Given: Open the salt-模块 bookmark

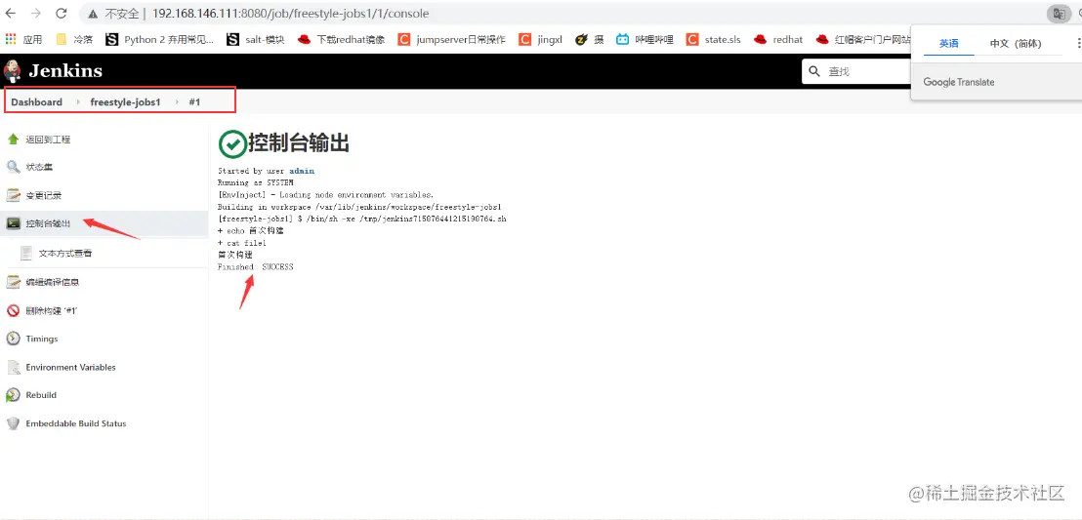Looking at the screenshot, I should (x=255, y=39).
